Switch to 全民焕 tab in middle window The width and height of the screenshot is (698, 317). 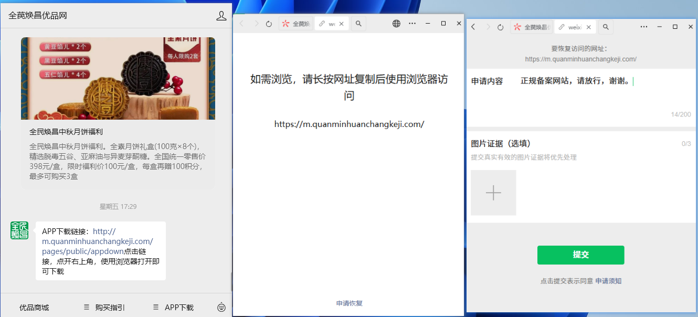click(296, 24)
